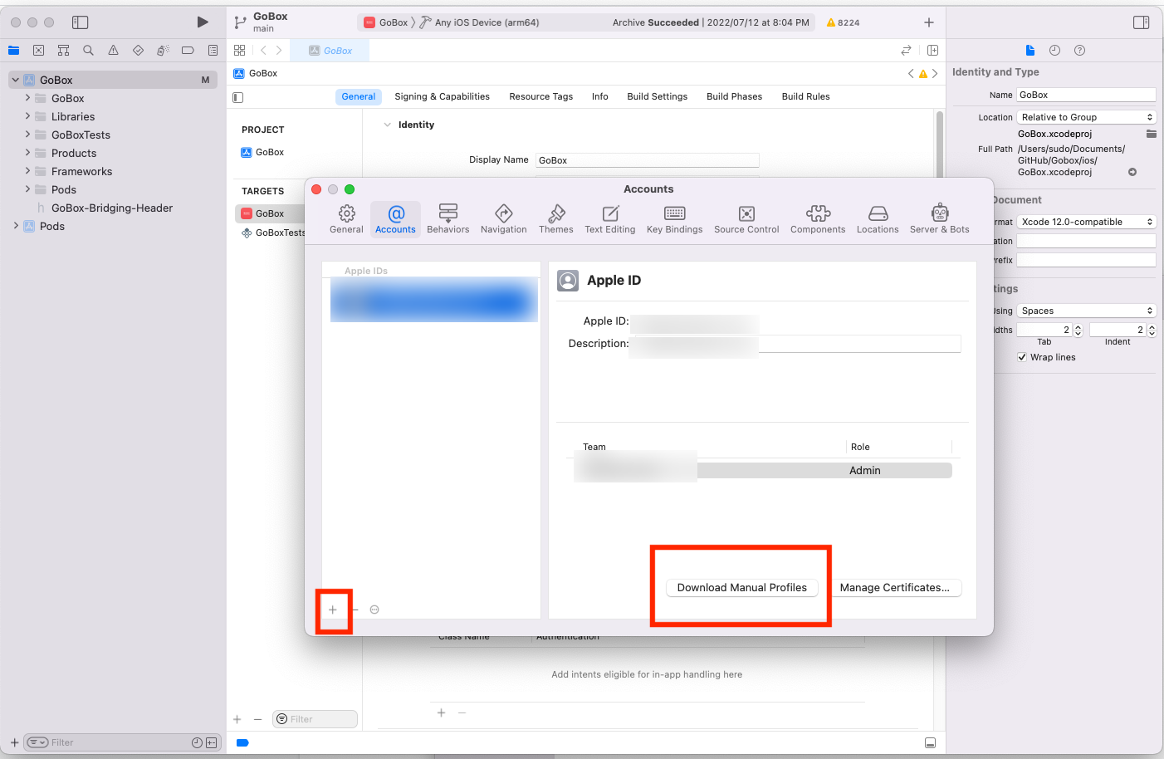
Task: Click the folder icon beside GoBox.xcodeproj location
Action: coord(1151,134)
